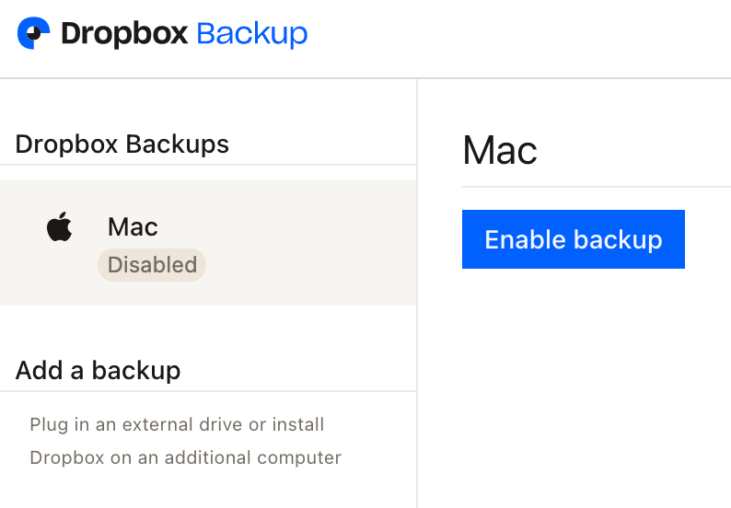The width and height of the screenshot is (731, 508).
Task: Click blank sidebar area above Add a backup
Action: [208, 329]
